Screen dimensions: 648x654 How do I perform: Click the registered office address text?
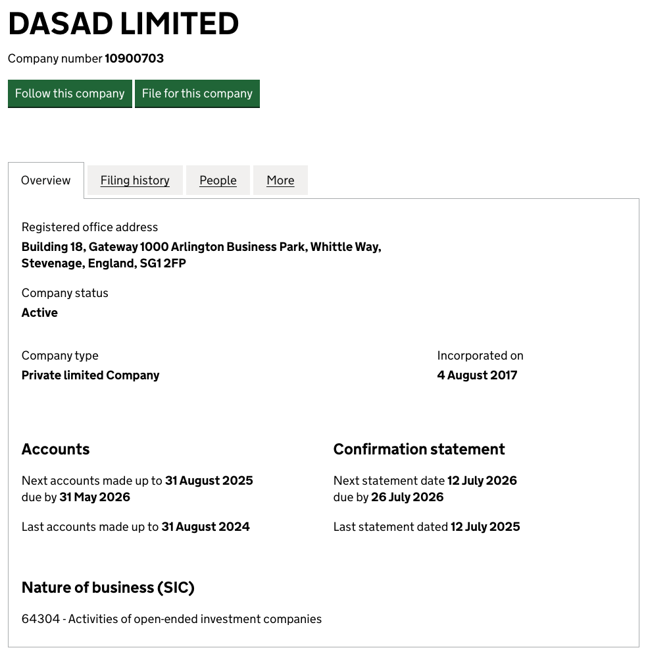201,255
